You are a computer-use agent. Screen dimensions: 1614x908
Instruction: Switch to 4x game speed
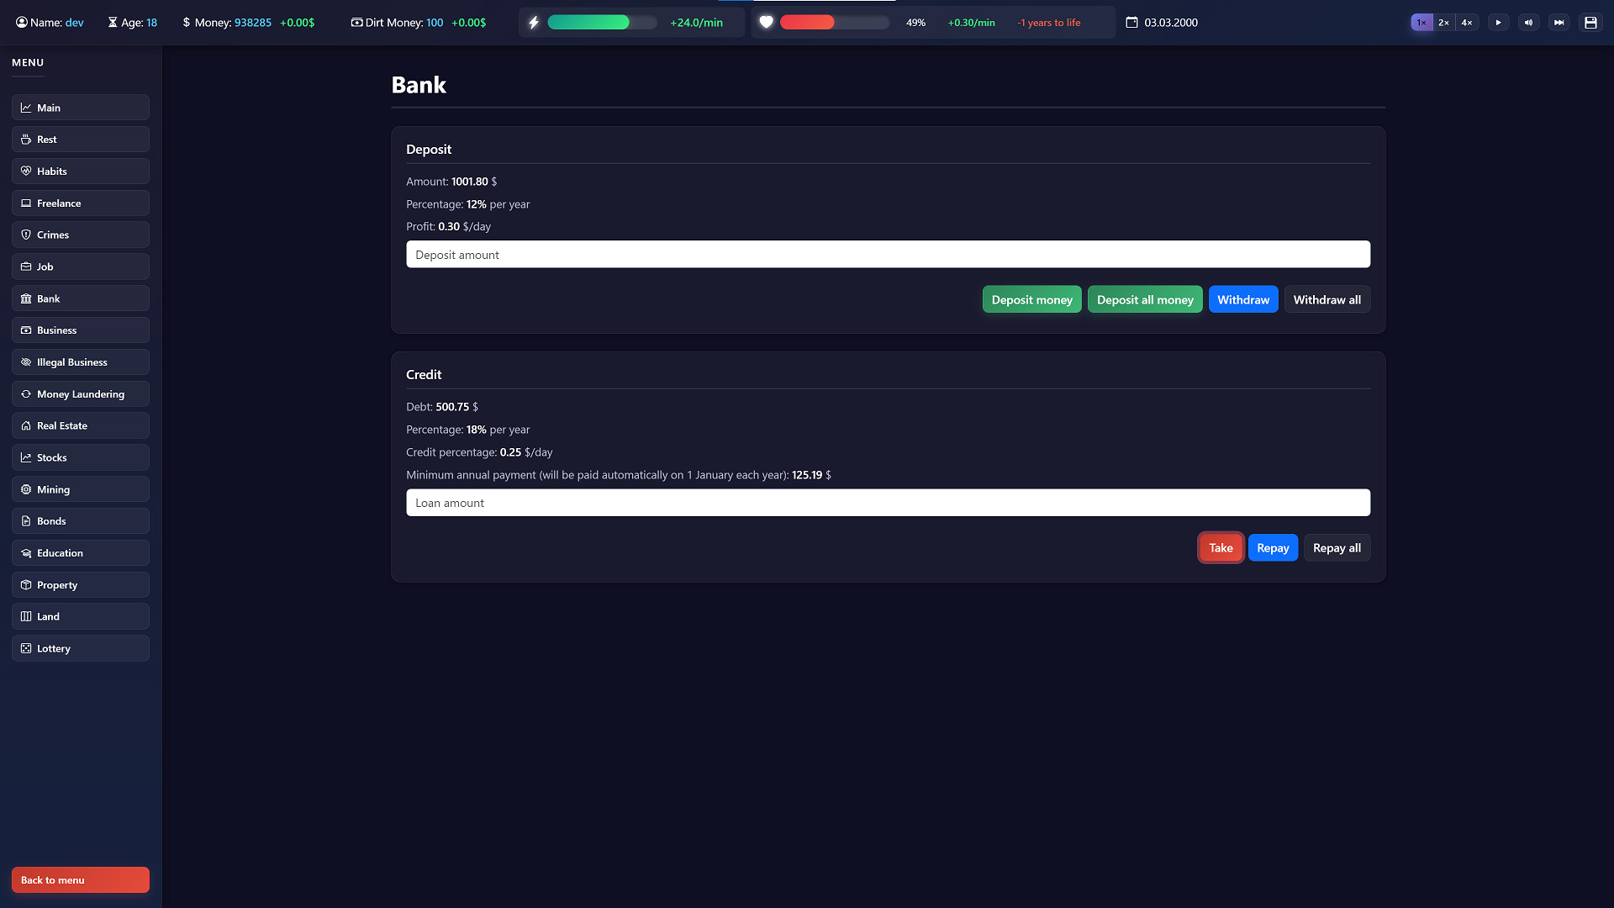pos(1466,23)
